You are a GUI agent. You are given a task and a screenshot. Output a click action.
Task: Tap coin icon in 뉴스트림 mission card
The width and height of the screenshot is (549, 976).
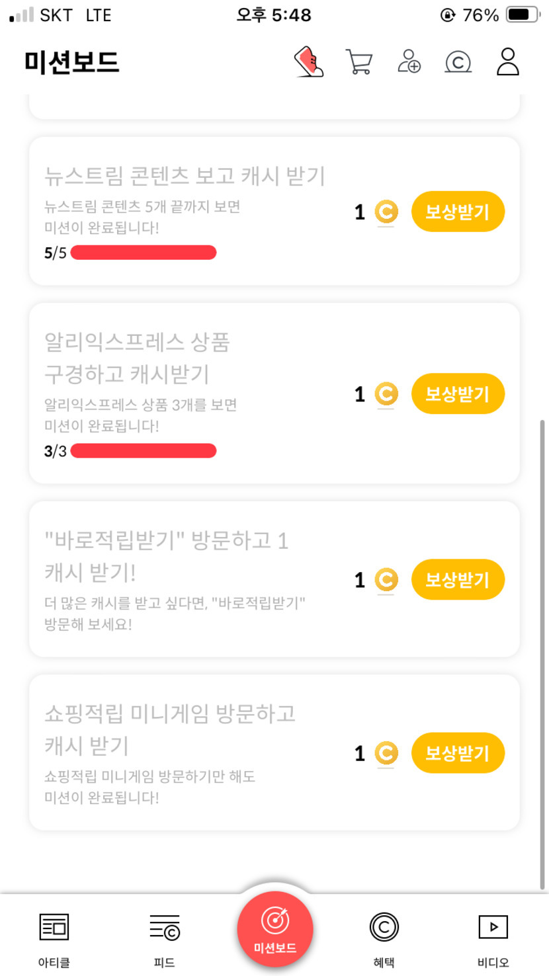pos(386,212)
